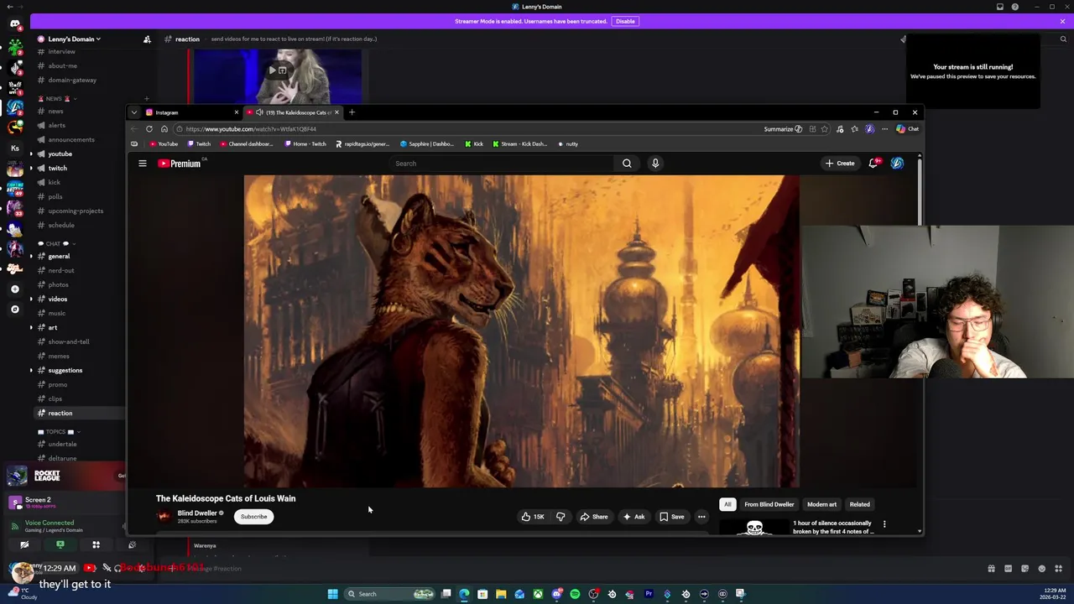
Task: Bookmark this page with the star icon
Action: (825, 129)
